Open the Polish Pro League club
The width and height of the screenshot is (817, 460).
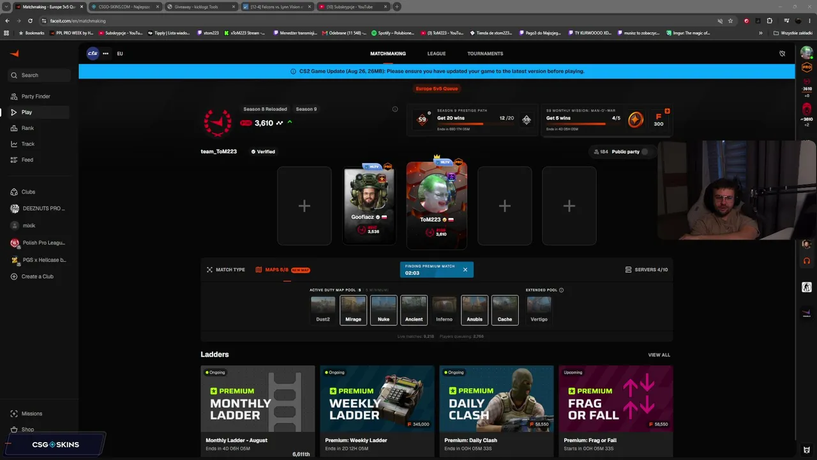[x=38, y=243]
